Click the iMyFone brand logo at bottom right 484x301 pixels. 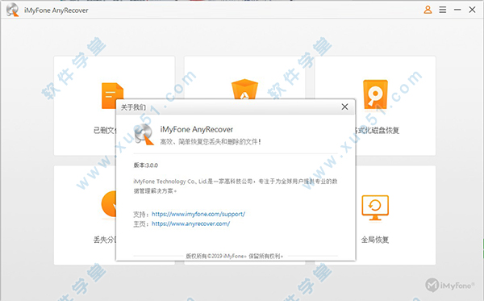(450, 285)
